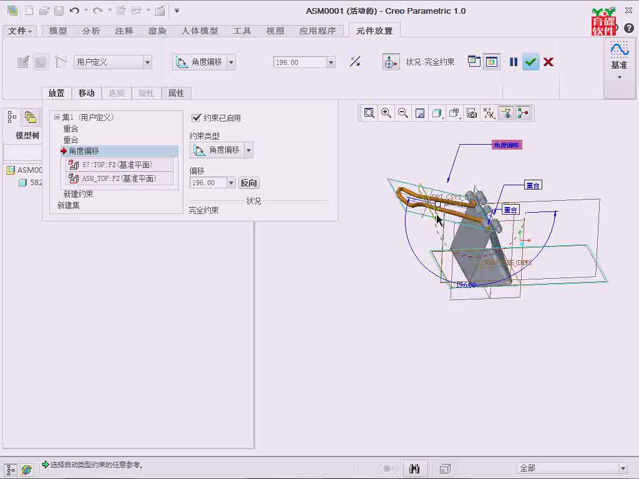The image size is (639, 479).
Task: Click the view manager camera icon
Action: point(472,113)
